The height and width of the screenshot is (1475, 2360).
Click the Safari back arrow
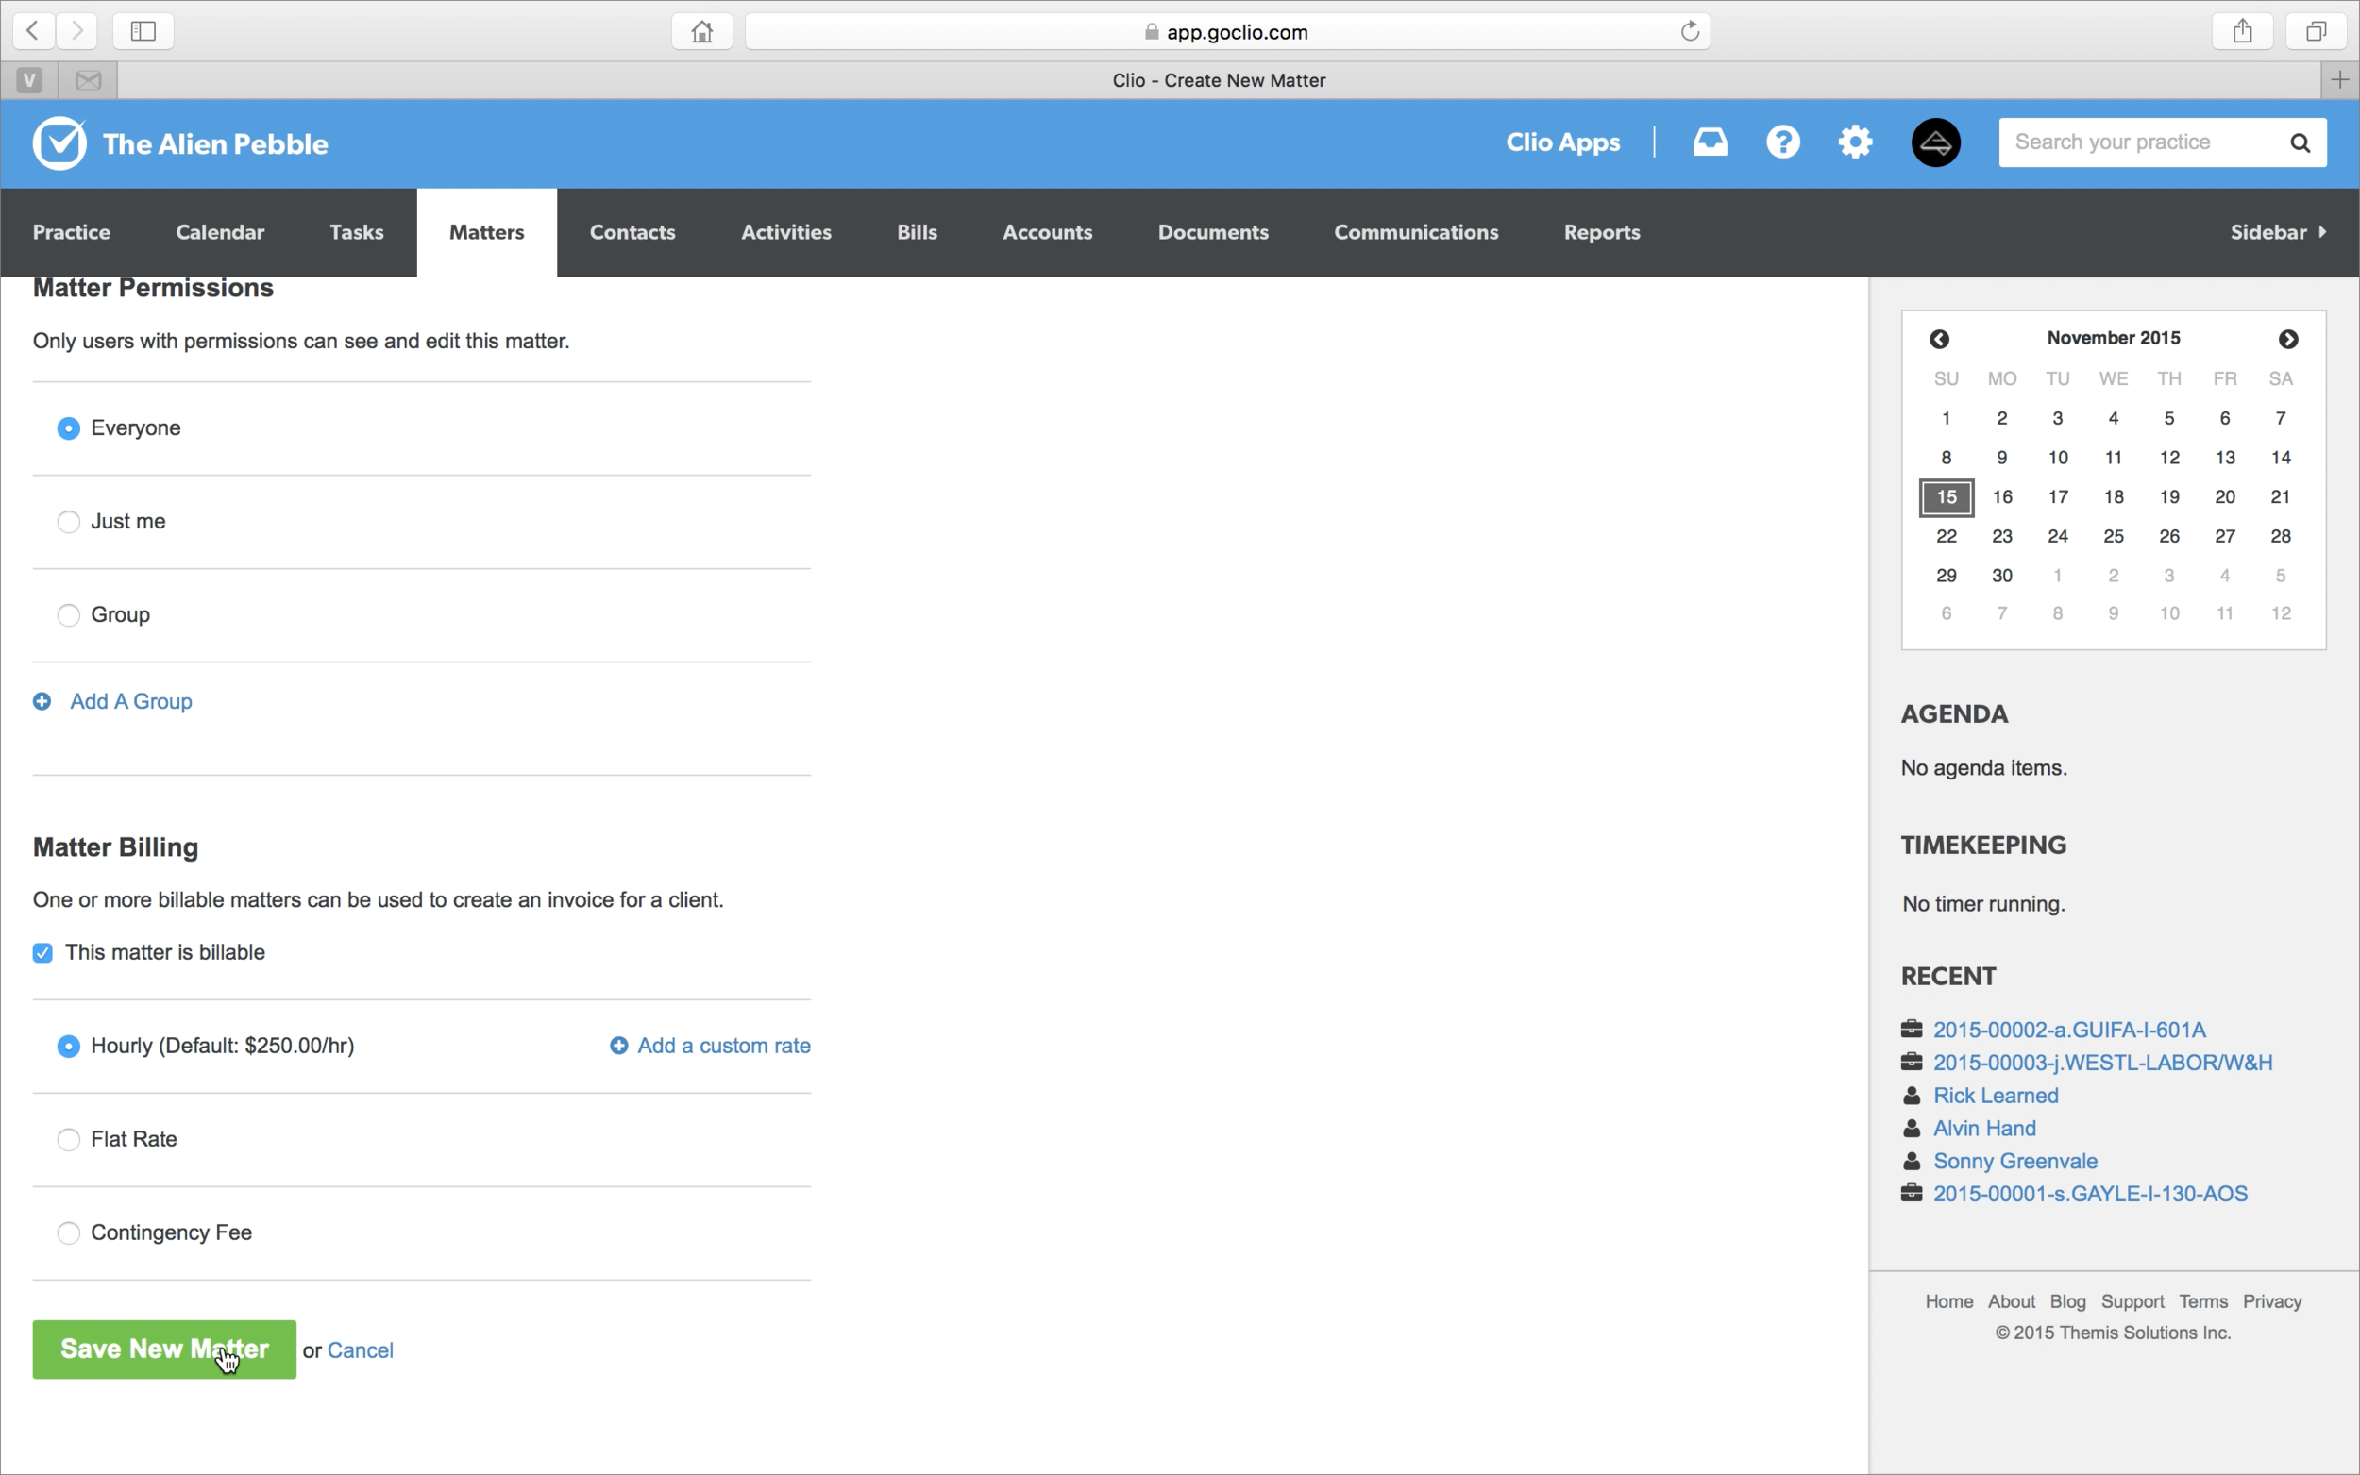(x=33, y=31)
